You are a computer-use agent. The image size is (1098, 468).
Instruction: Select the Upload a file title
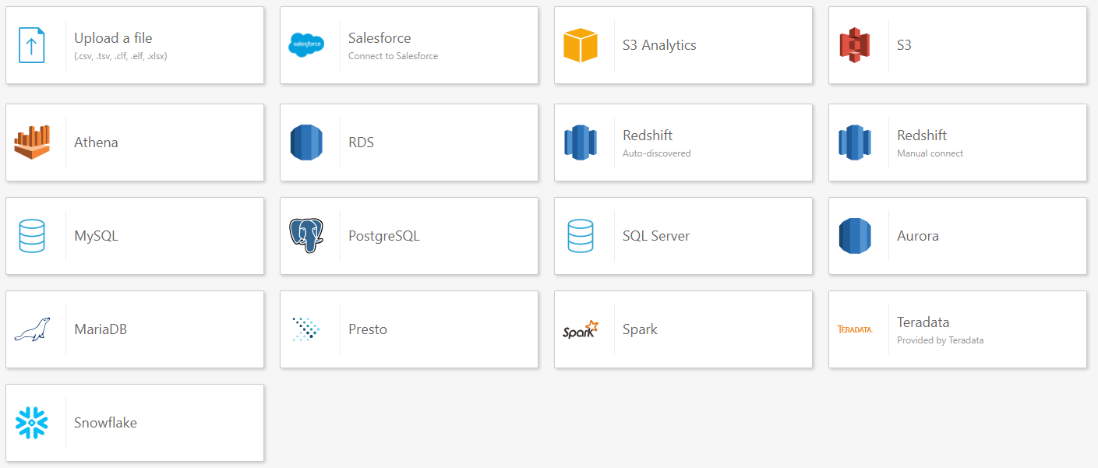click(x=113, y=38)
